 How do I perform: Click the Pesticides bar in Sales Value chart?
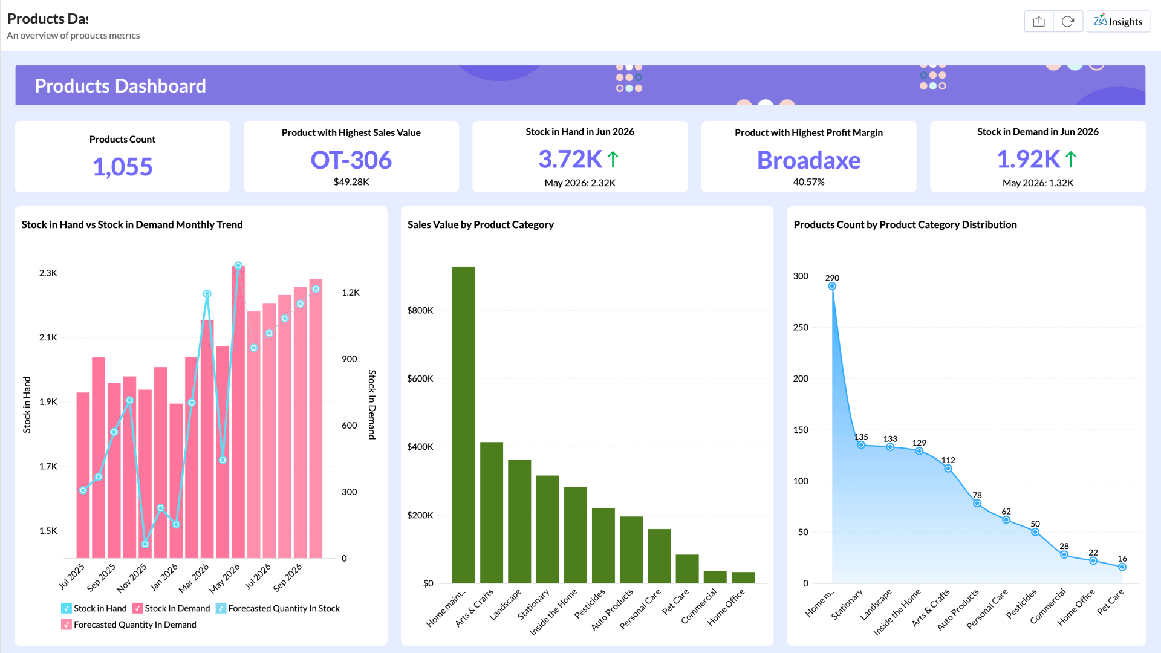603,546
